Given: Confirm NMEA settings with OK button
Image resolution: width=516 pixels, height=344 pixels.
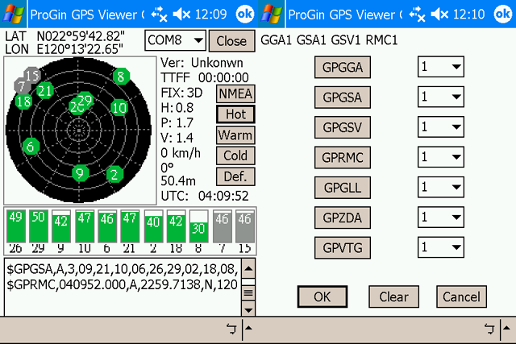Looking at the screenshot, I should (322, 296).
